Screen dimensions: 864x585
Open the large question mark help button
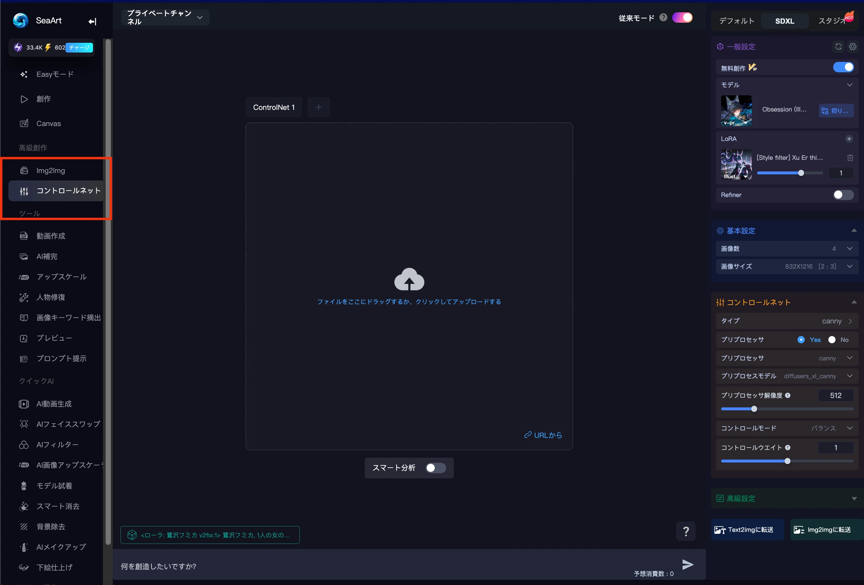coord(686,531)
